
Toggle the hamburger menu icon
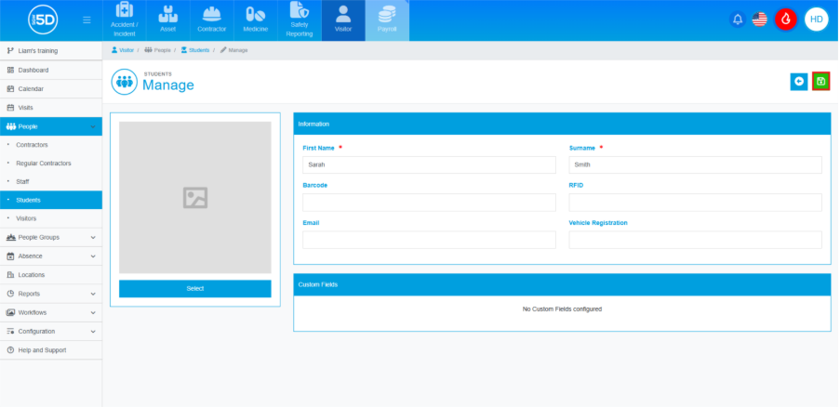pyautogui.click(x=87, y=20)
